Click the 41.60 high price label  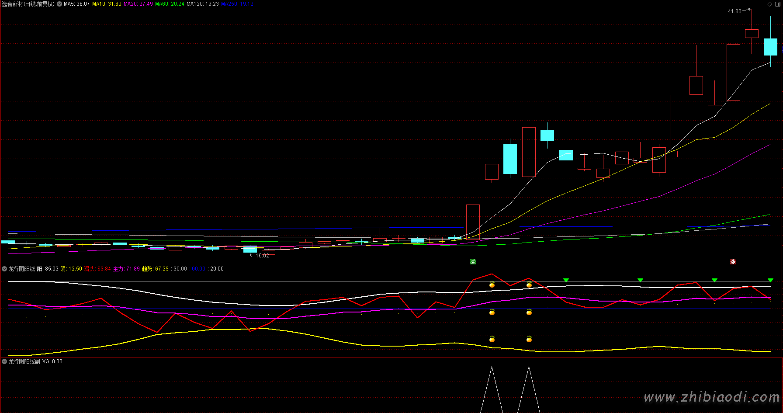click(734, 11)
